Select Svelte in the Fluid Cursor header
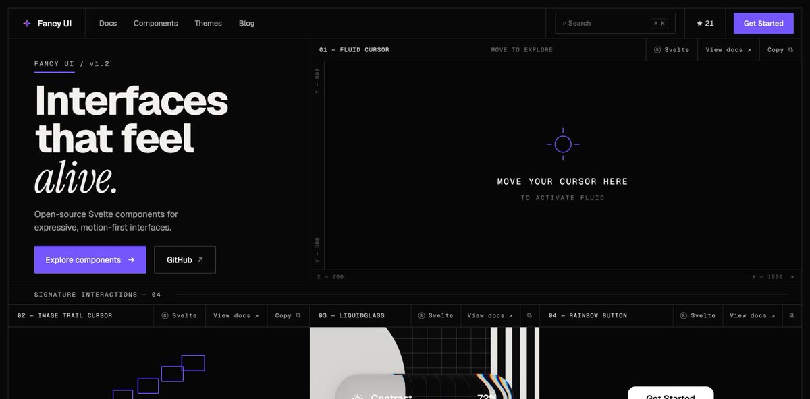The image size is (810, 399). 672,50
